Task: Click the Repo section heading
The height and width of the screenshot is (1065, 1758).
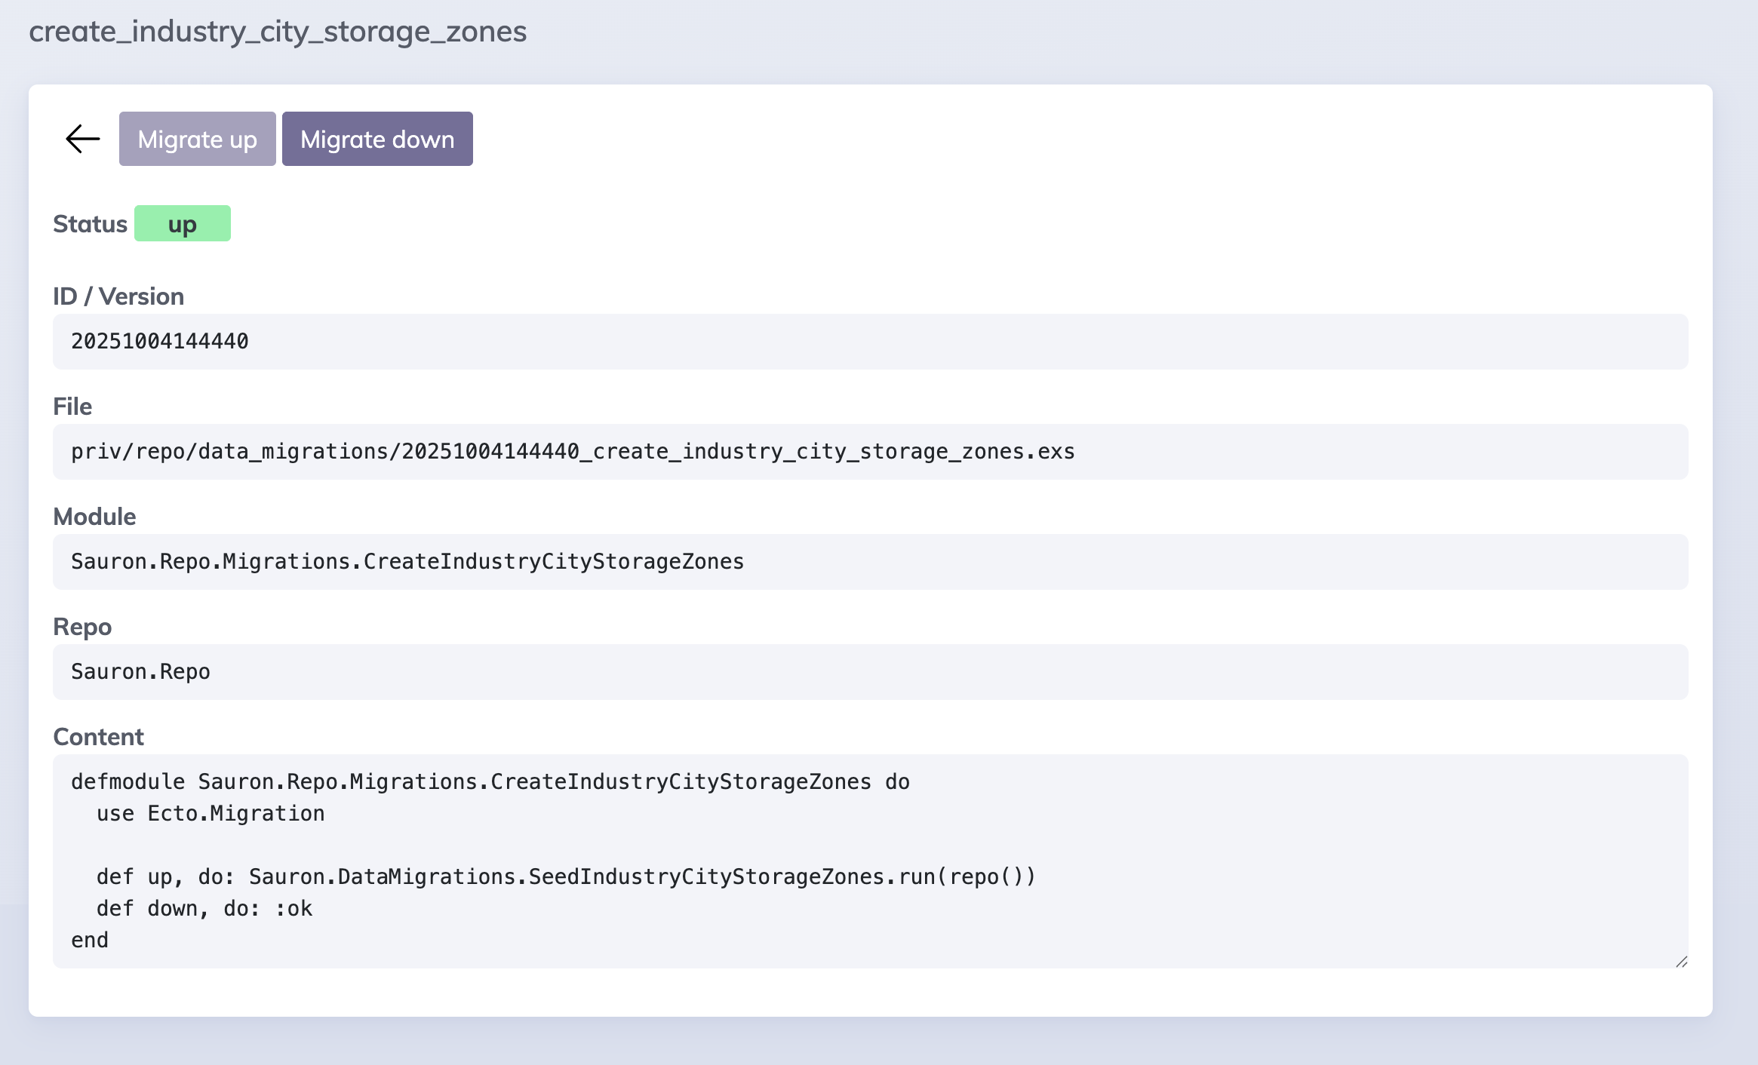Action: [x=81, y=626]
